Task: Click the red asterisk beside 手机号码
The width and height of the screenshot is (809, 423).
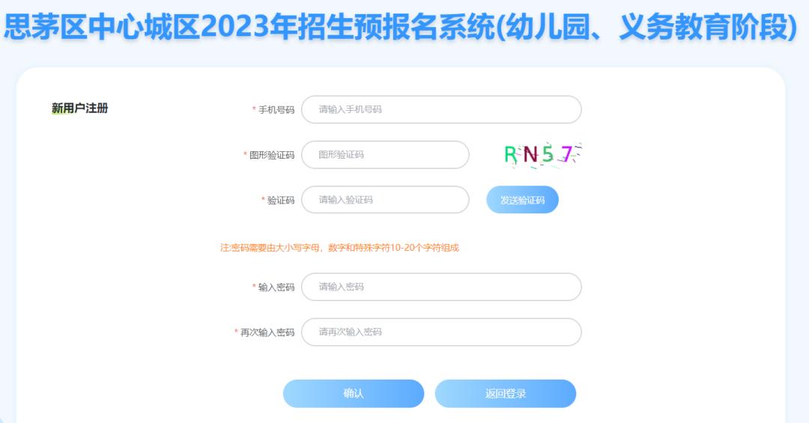Action: coord(254,110)
